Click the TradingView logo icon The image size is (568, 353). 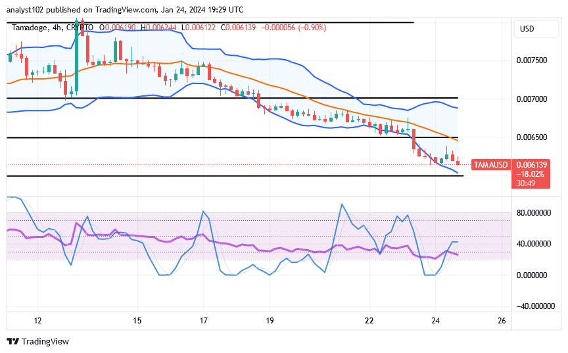pos(12,341)
